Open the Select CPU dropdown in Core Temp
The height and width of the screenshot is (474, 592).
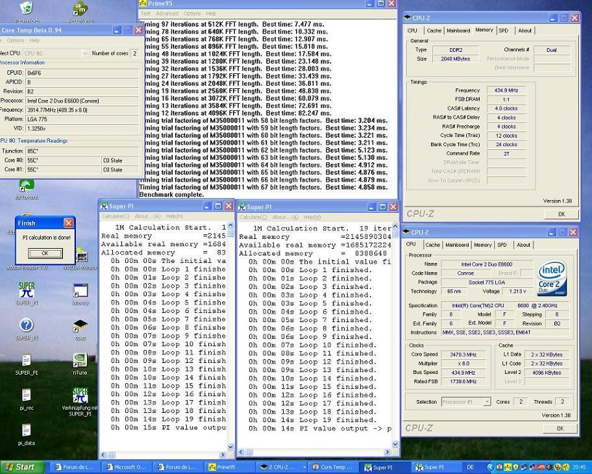click(x=85, y=54)
